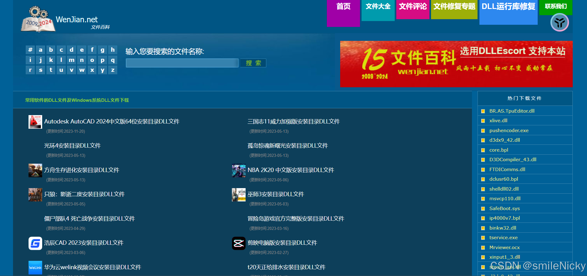The height and width of the screenshot is (276, 587).
Task: Open xlive.dll in hot downloads
Action: tap(498, 121)
